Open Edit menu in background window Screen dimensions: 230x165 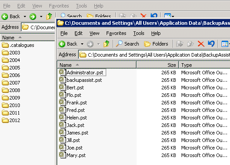[x=21, y=6]
